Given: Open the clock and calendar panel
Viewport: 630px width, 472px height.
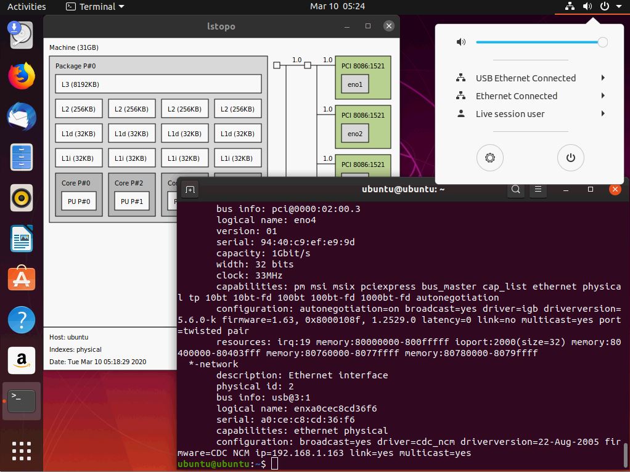Looking at the screenshot, I should 337,7.
